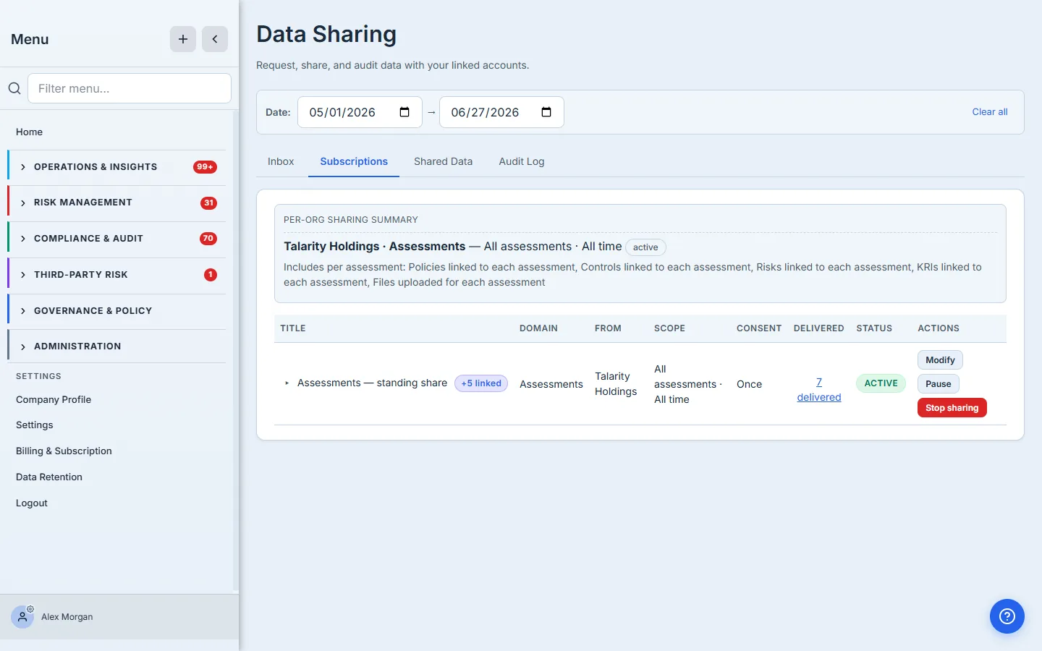Click the end date field 06/27/2026
Screen dimensions: 1042x651
pos(501,112)
